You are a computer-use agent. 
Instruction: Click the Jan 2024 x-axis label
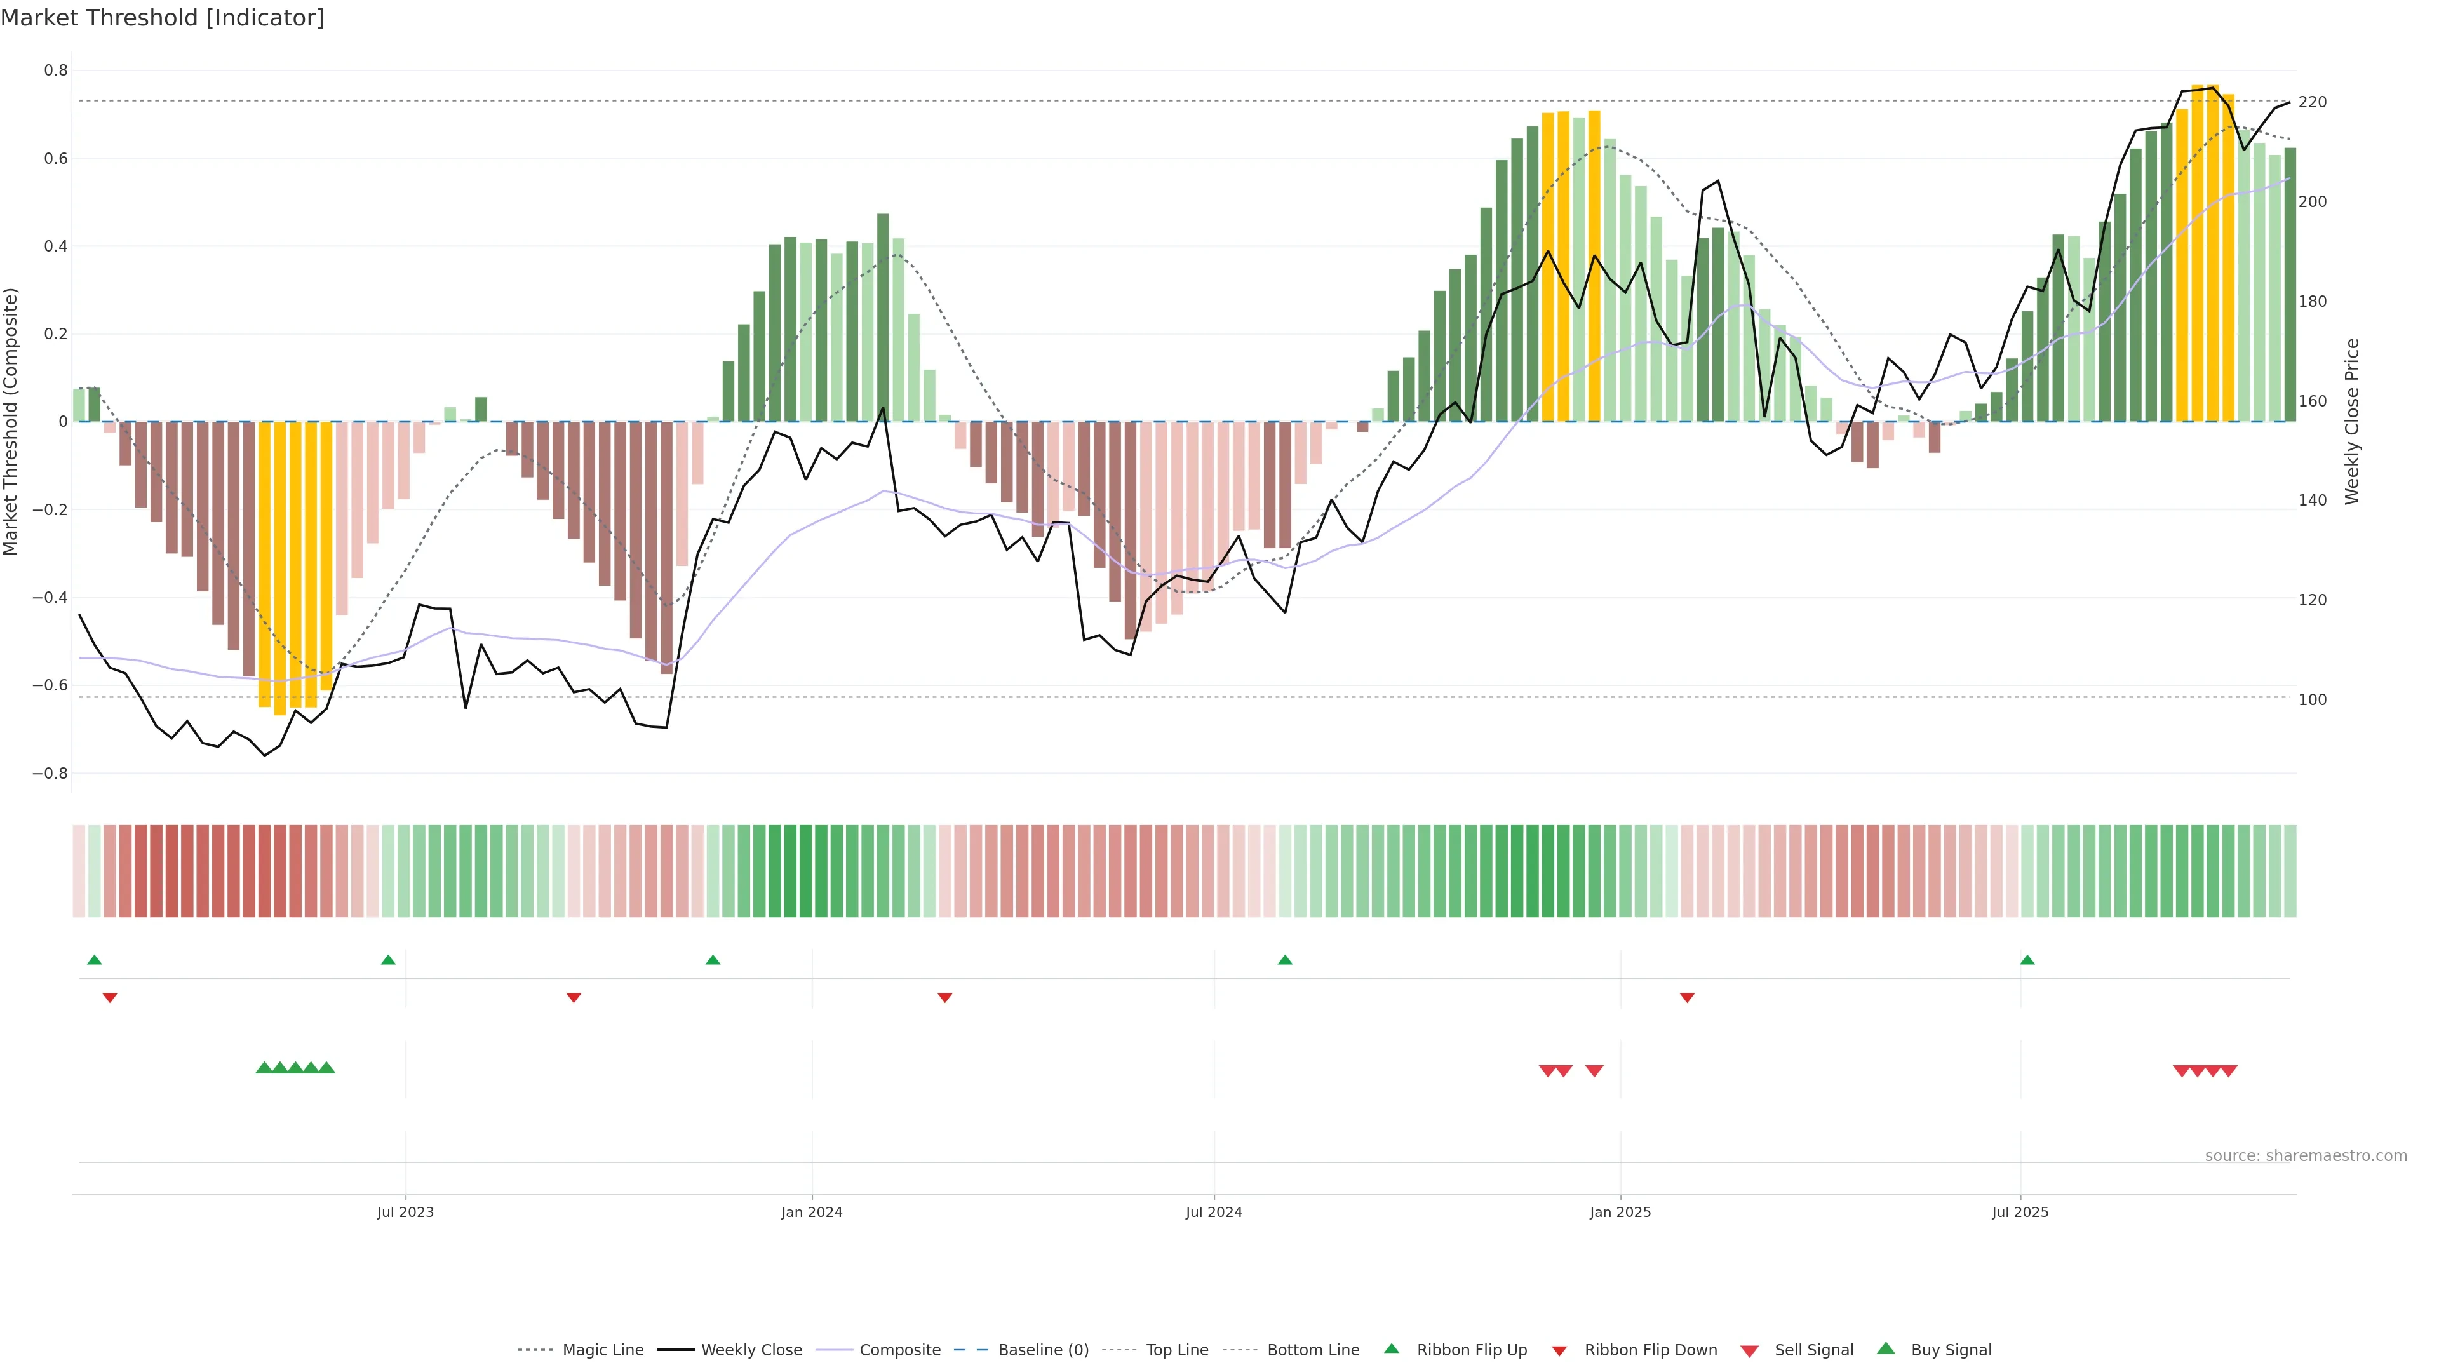click(x=812, y=1212)
